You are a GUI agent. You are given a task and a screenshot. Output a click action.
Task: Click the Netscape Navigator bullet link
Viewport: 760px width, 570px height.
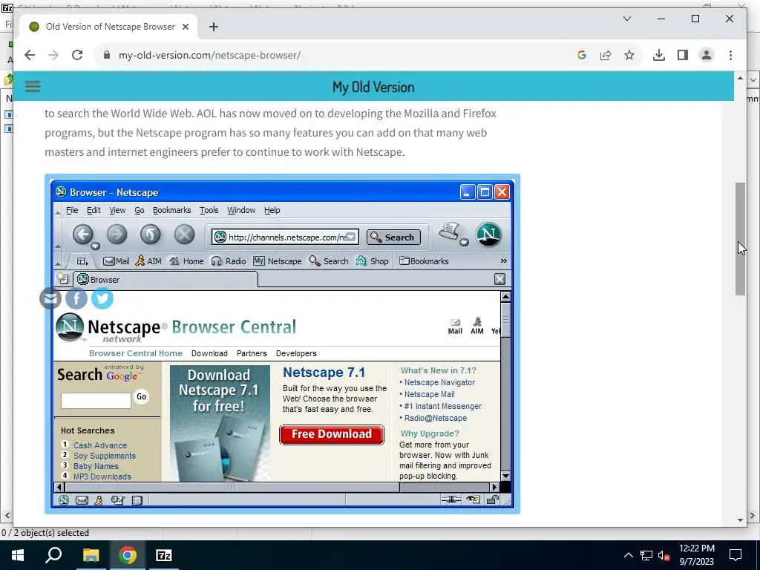[439, 382]
